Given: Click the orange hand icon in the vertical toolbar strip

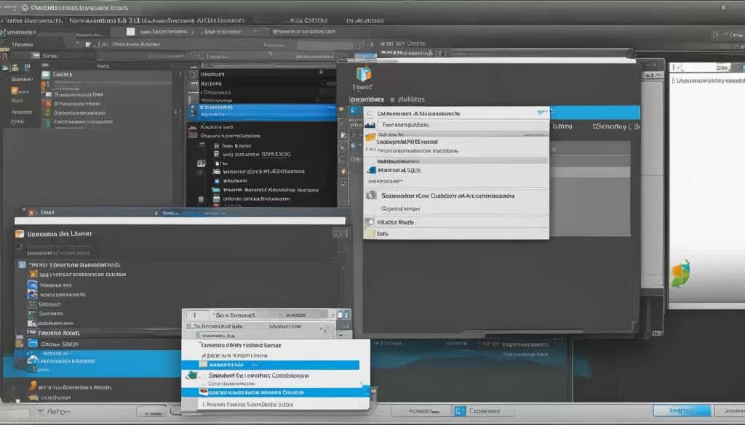Looking at the screenshot, I should (343, 171).
